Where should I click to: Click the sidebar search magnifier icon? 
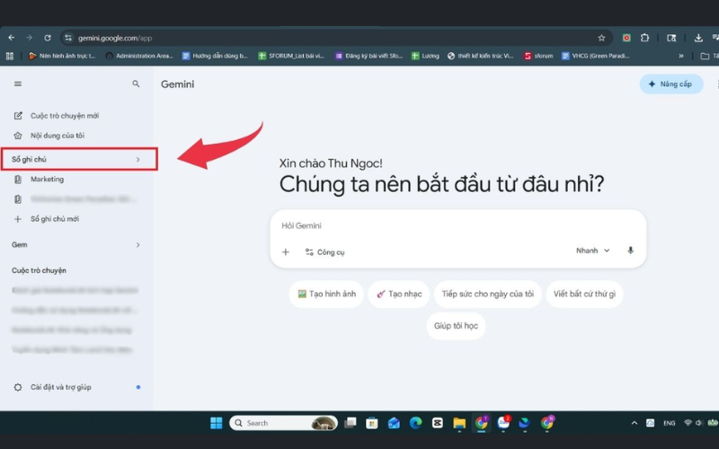point(136,84)
